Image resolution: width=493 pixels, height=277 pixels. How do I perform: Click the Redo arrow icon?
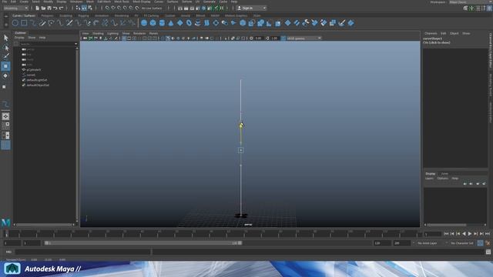[x=62, y=8]
